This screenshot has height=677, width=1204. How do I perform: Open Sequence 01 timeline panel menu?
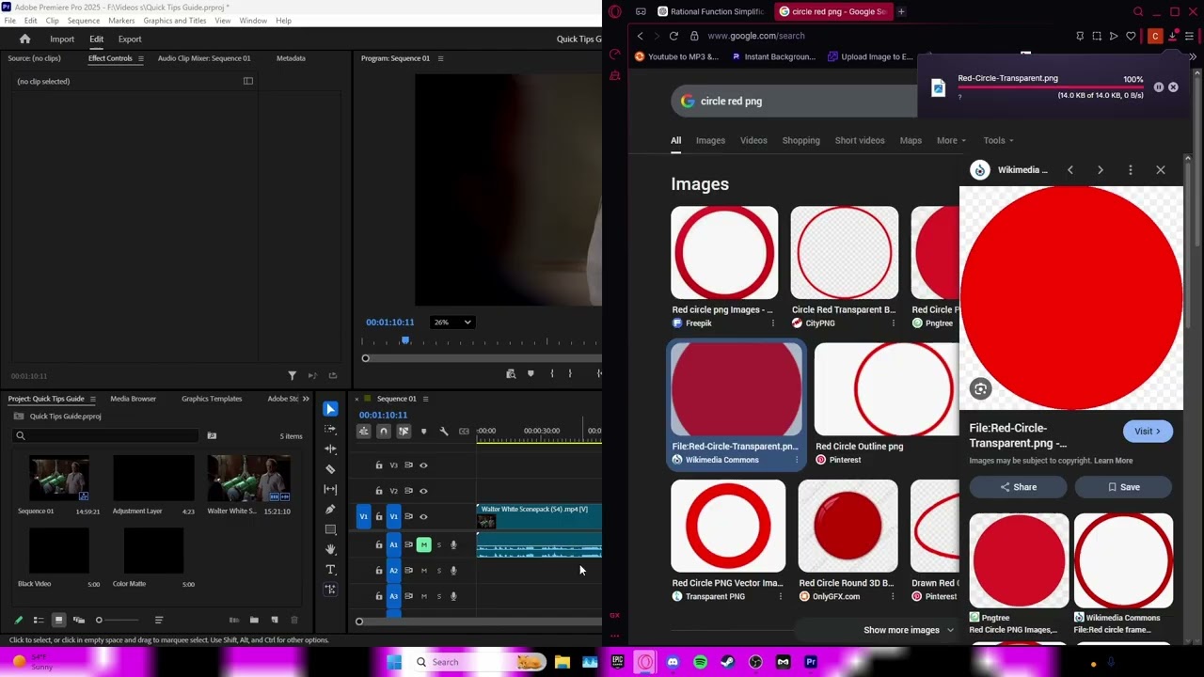point(425,399)
